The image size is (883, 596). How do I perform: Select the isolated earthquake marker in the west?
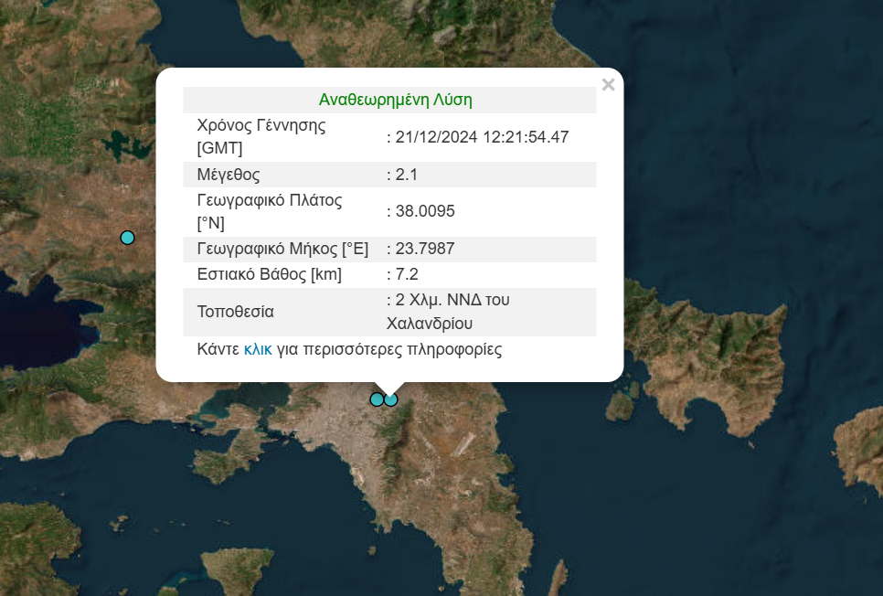(x=128, y=238)
